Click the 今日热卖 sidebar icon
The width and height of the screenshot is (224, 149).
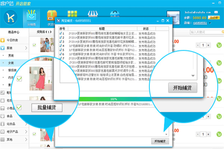(4, 40)
